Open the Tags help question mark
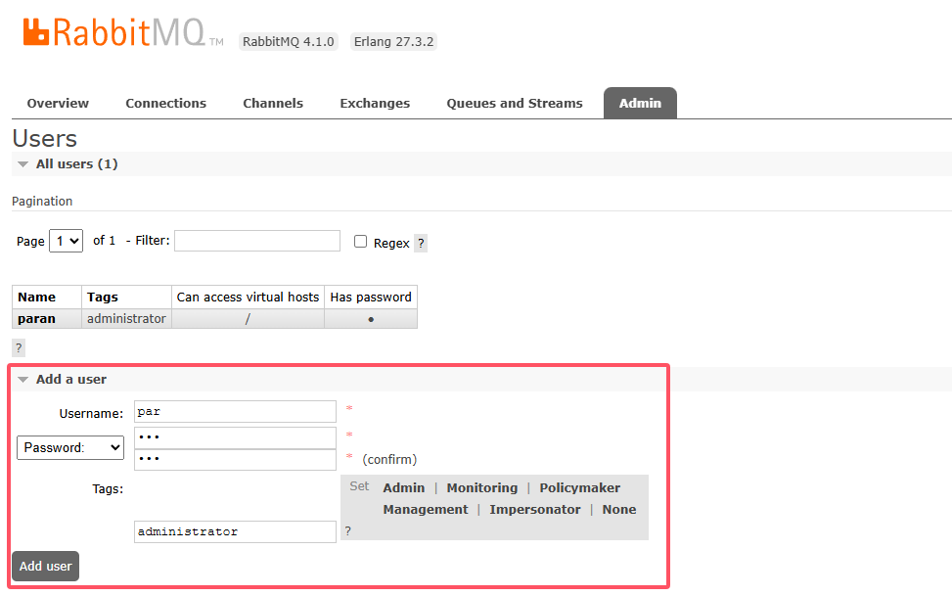The height and width of the screenshot is (596, 952). tap(348, 531)
